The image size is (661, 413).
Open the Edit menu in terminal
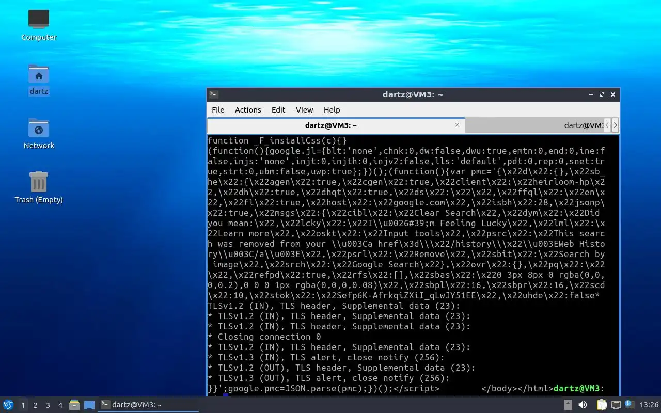[278, 110]
